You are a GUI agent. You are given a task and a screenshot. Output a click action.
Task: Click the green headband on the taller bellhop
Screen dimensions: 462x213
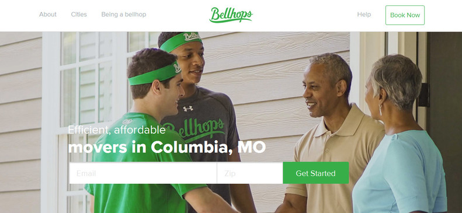pyautogui.click(x=181, y=41)
